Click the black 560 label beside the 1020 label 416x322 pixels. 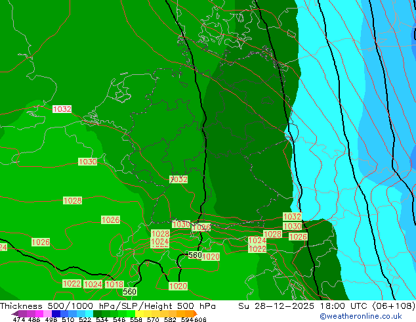pyautogui.click(x=195, y=255)
